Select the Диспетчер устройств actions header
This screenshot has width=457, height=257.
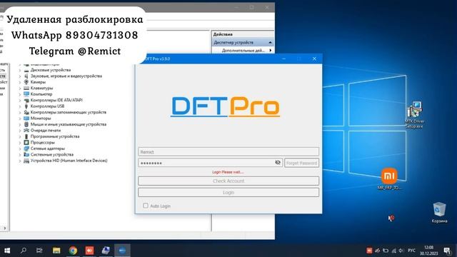pyautogui.click(x=243, y=43)
